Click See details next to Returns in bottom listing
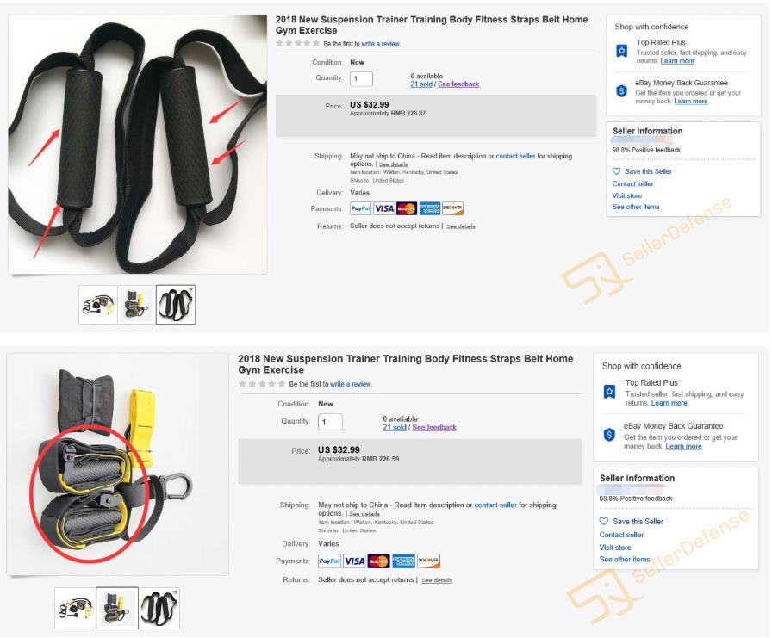The height and width of the screenshot is (638, 772). (437, 580)
